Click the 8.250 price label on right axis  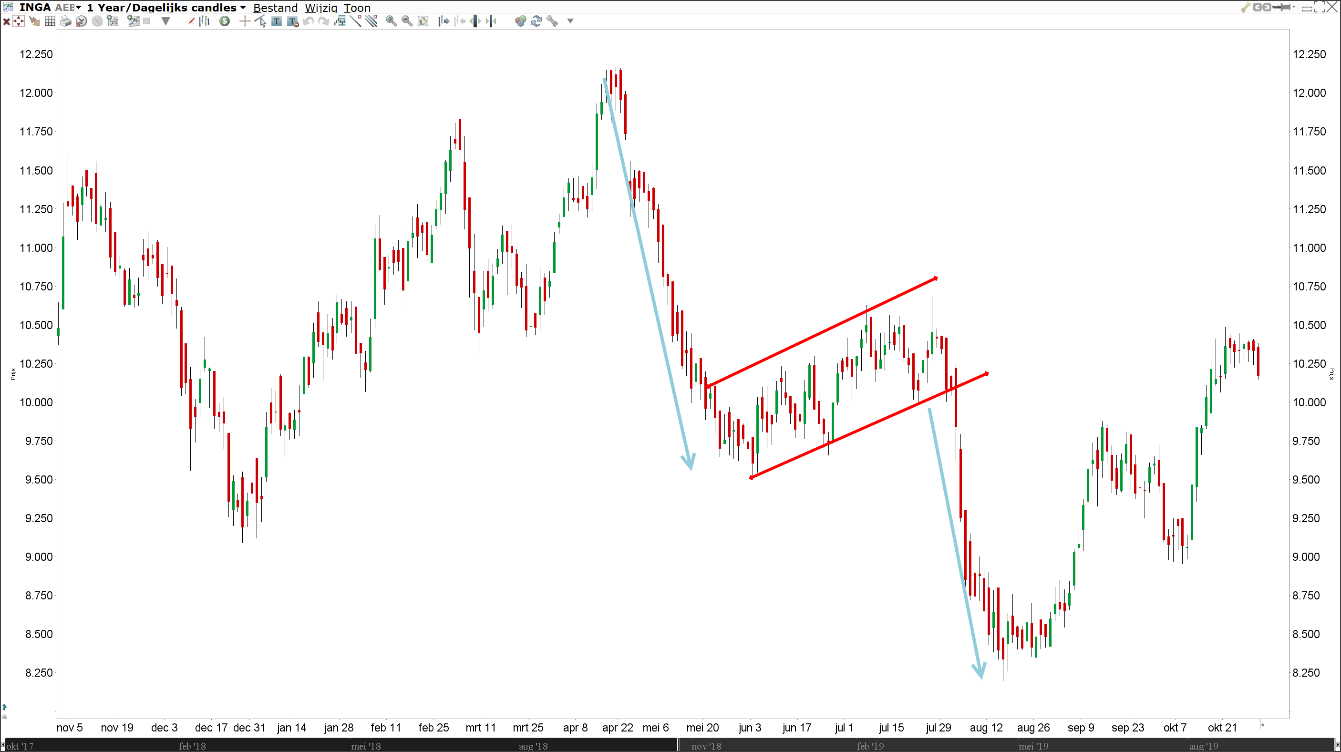coord(1306,672)
